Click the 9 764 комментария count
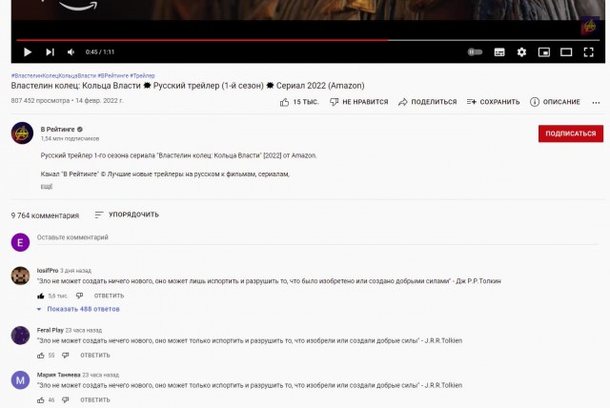 point(45,215)
